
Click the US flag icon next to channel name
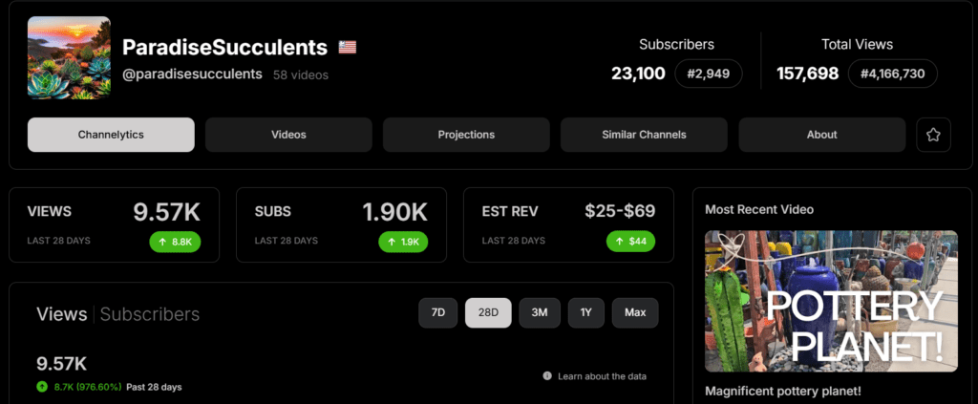click(347, 47)
